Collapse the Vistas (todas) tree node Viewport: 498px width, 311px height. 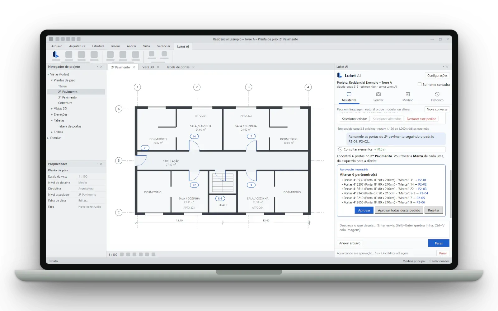point(48,74)
